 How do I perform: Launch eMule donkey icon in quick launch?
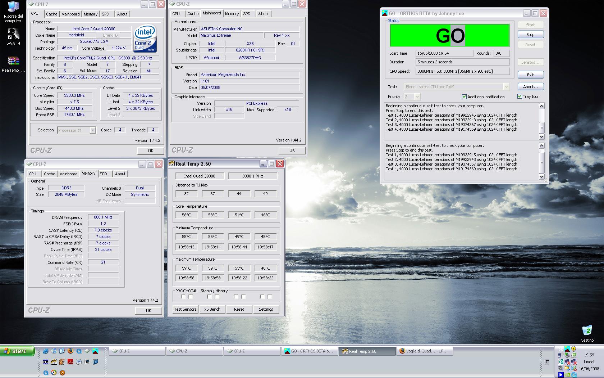coord(62,362)
